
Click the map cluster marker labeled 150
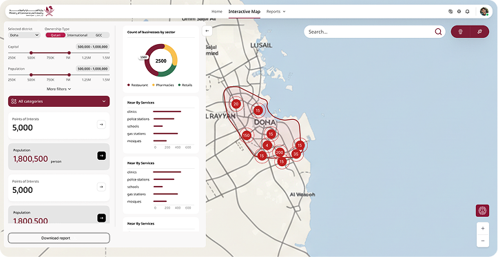[246, 136]
